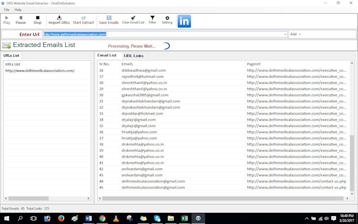Launch Firefox from the taskbar
This screenshot has height=224, width=358.
(61, 218)
